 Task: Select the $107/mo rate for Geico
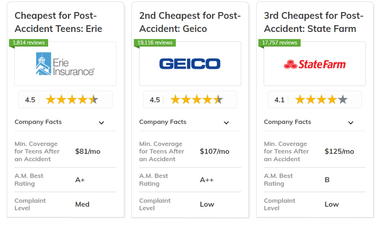[214, 152]
